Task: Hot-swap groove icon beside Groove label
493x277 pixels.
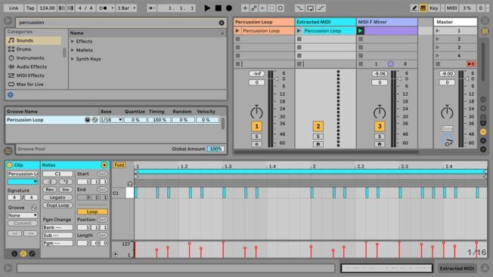Action: 33,208
